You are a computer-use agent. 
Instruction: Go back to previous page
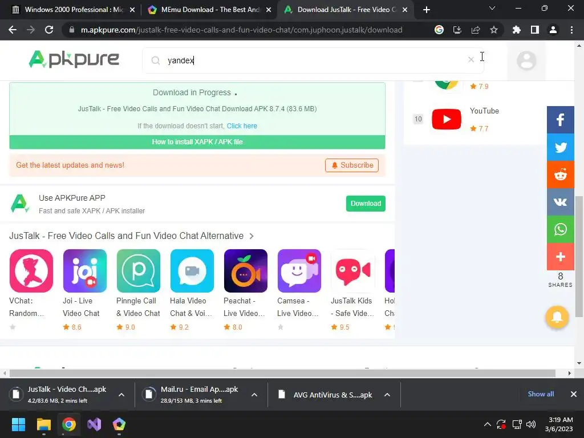click(13, 30)
